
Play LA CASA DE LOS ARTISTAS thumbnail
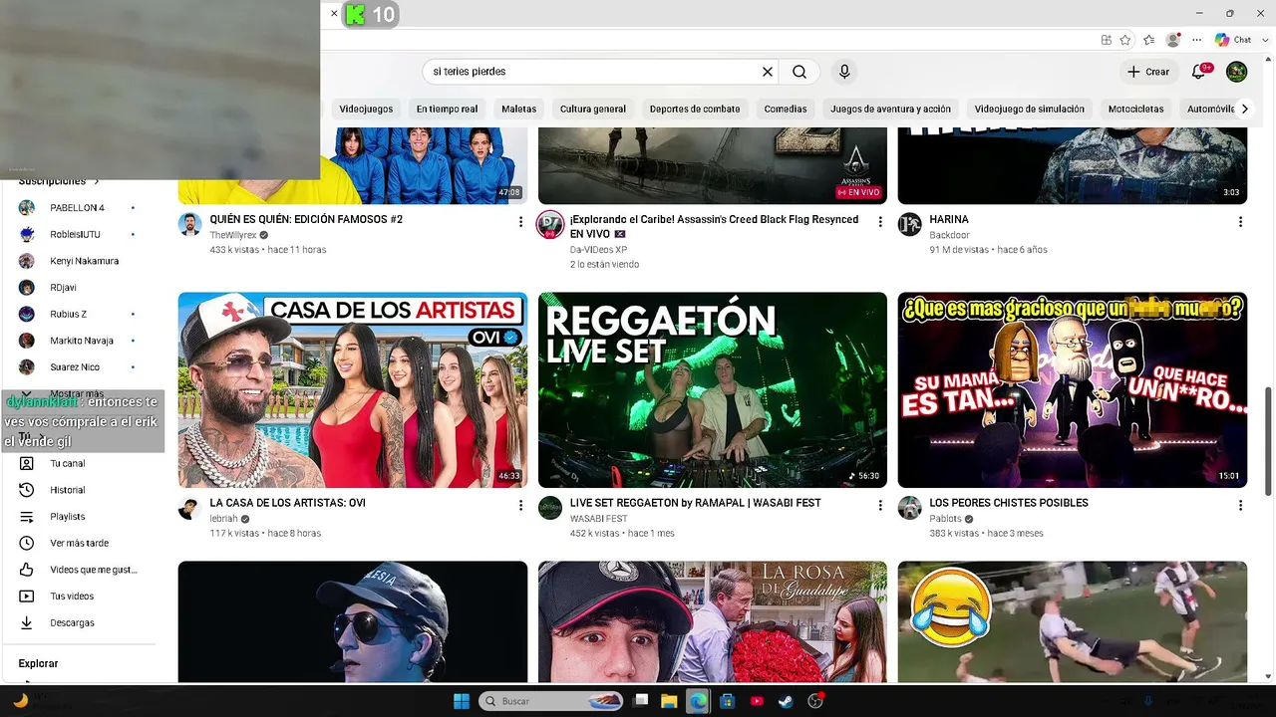coord(353,389)
